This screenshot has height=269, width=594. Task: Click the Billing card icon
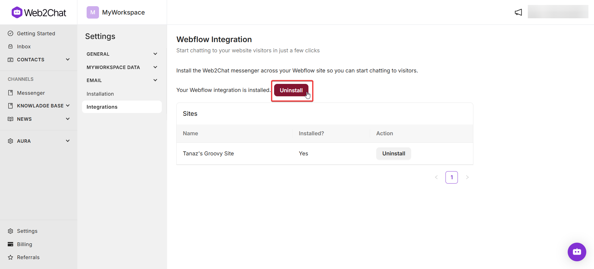11,244
